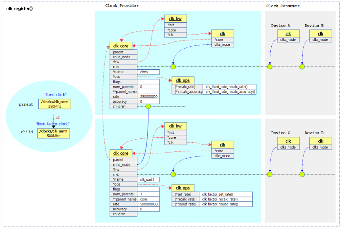Screen dimensions: 341x228
Task: Select the clk header under Device D
Action: pos(321,141)
